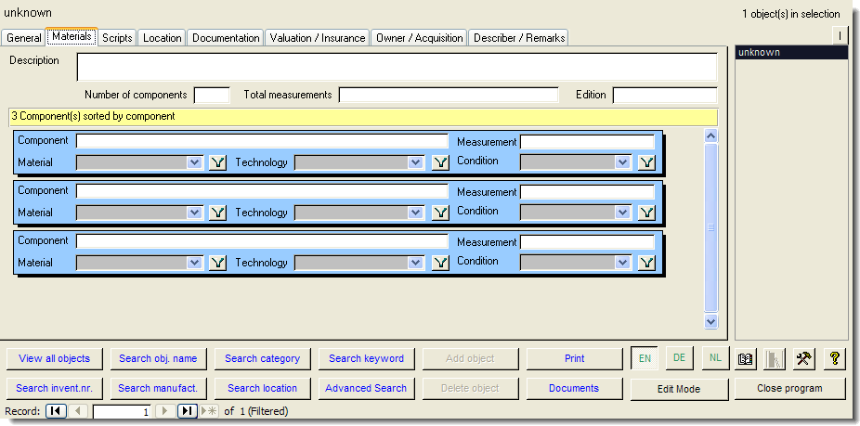Click Condition filter icon in third component
This screenshot has width=860, height=426.
(646, 263)
